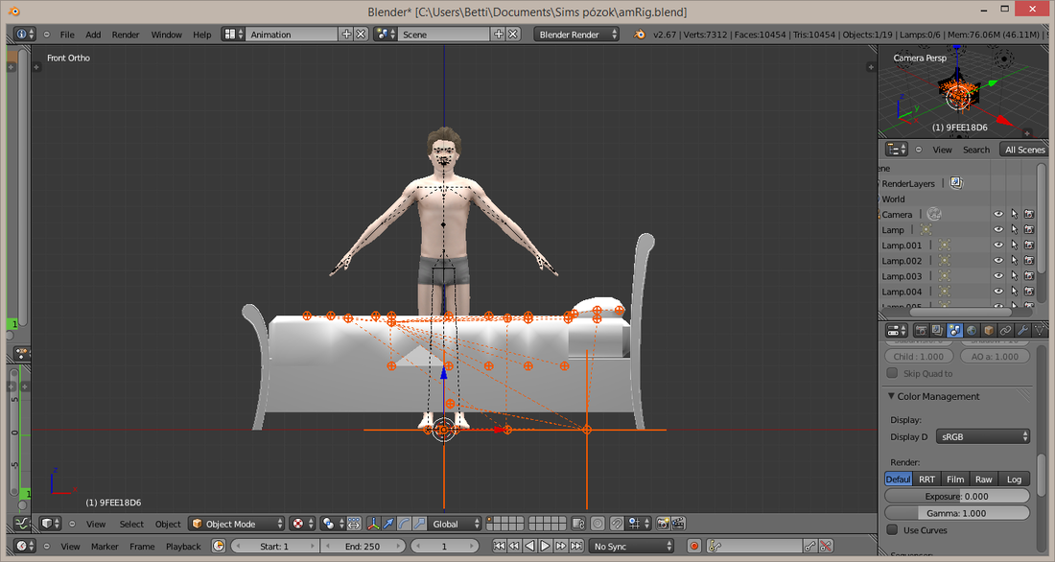This screenshot has height=562, width=1055.
Task: Open the sRGB display device dropdown
Action: 983,436
